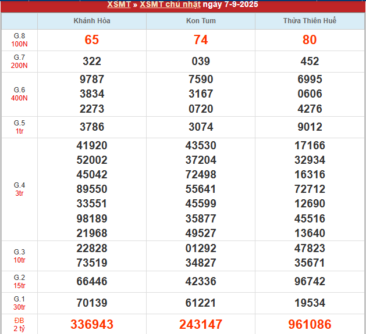Select Khánh Hòa G.8 number 65
The image size is (366, 334).
tap(92, 39)
